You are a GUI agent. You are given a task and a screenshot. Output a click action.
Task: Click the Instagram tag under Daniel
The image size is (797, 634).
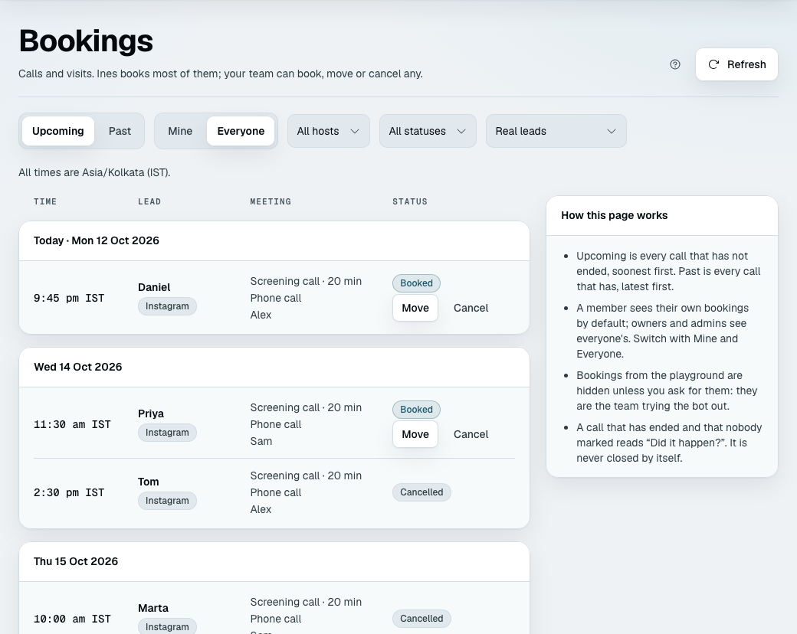click(x=167, y=306)
